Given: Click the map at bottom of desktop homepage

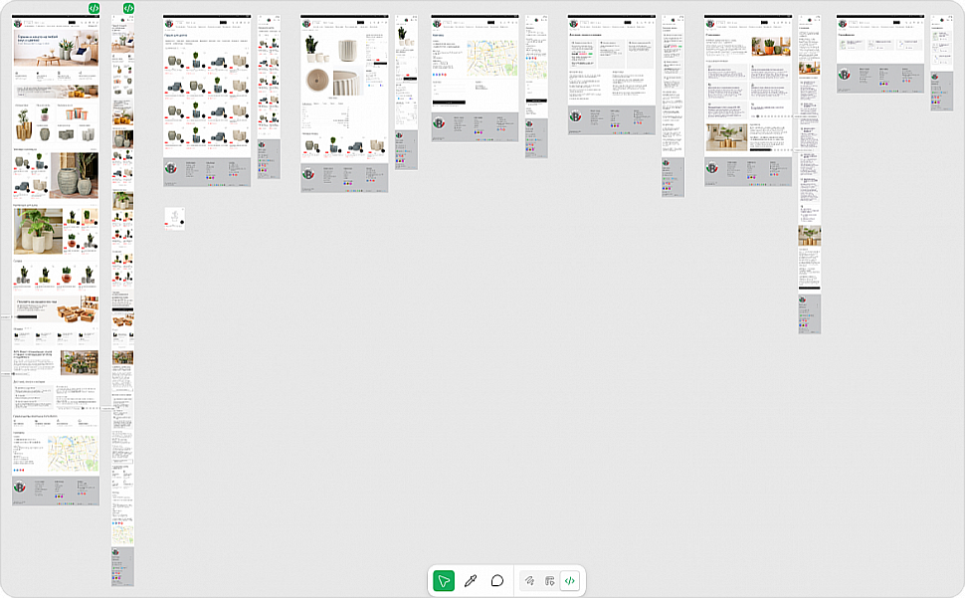Looking at the screenshot, I should point(72,454).
